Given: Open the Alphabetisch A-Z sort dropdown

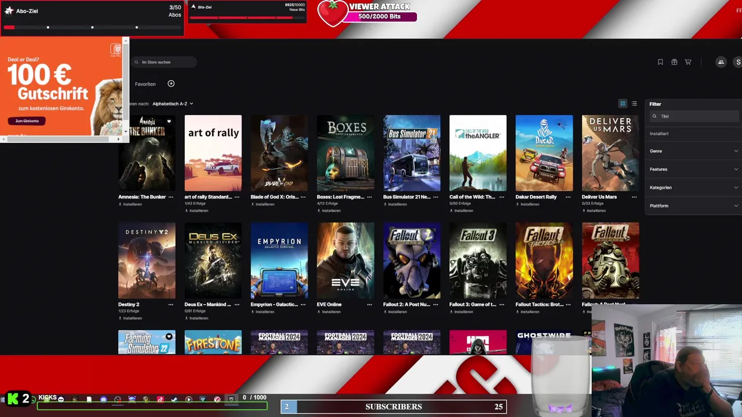Looking at the screenshot, I should point(173,104).
